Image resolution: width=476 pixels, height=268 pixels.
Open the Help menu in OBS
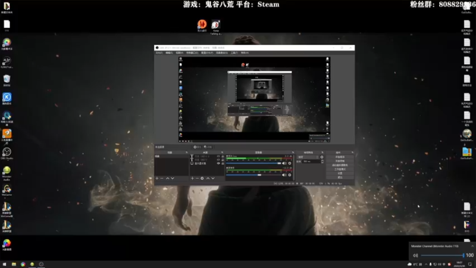[245, 53]
